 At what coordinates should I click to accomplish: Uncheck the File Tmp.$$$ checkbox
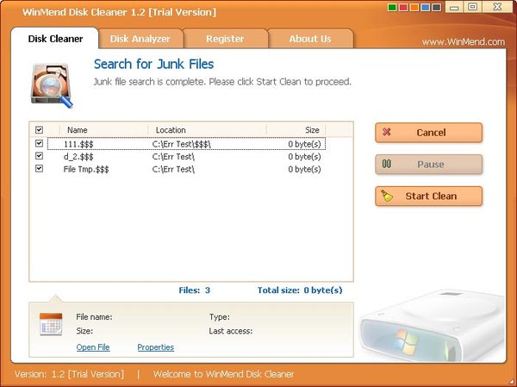(x=39, y=169)
